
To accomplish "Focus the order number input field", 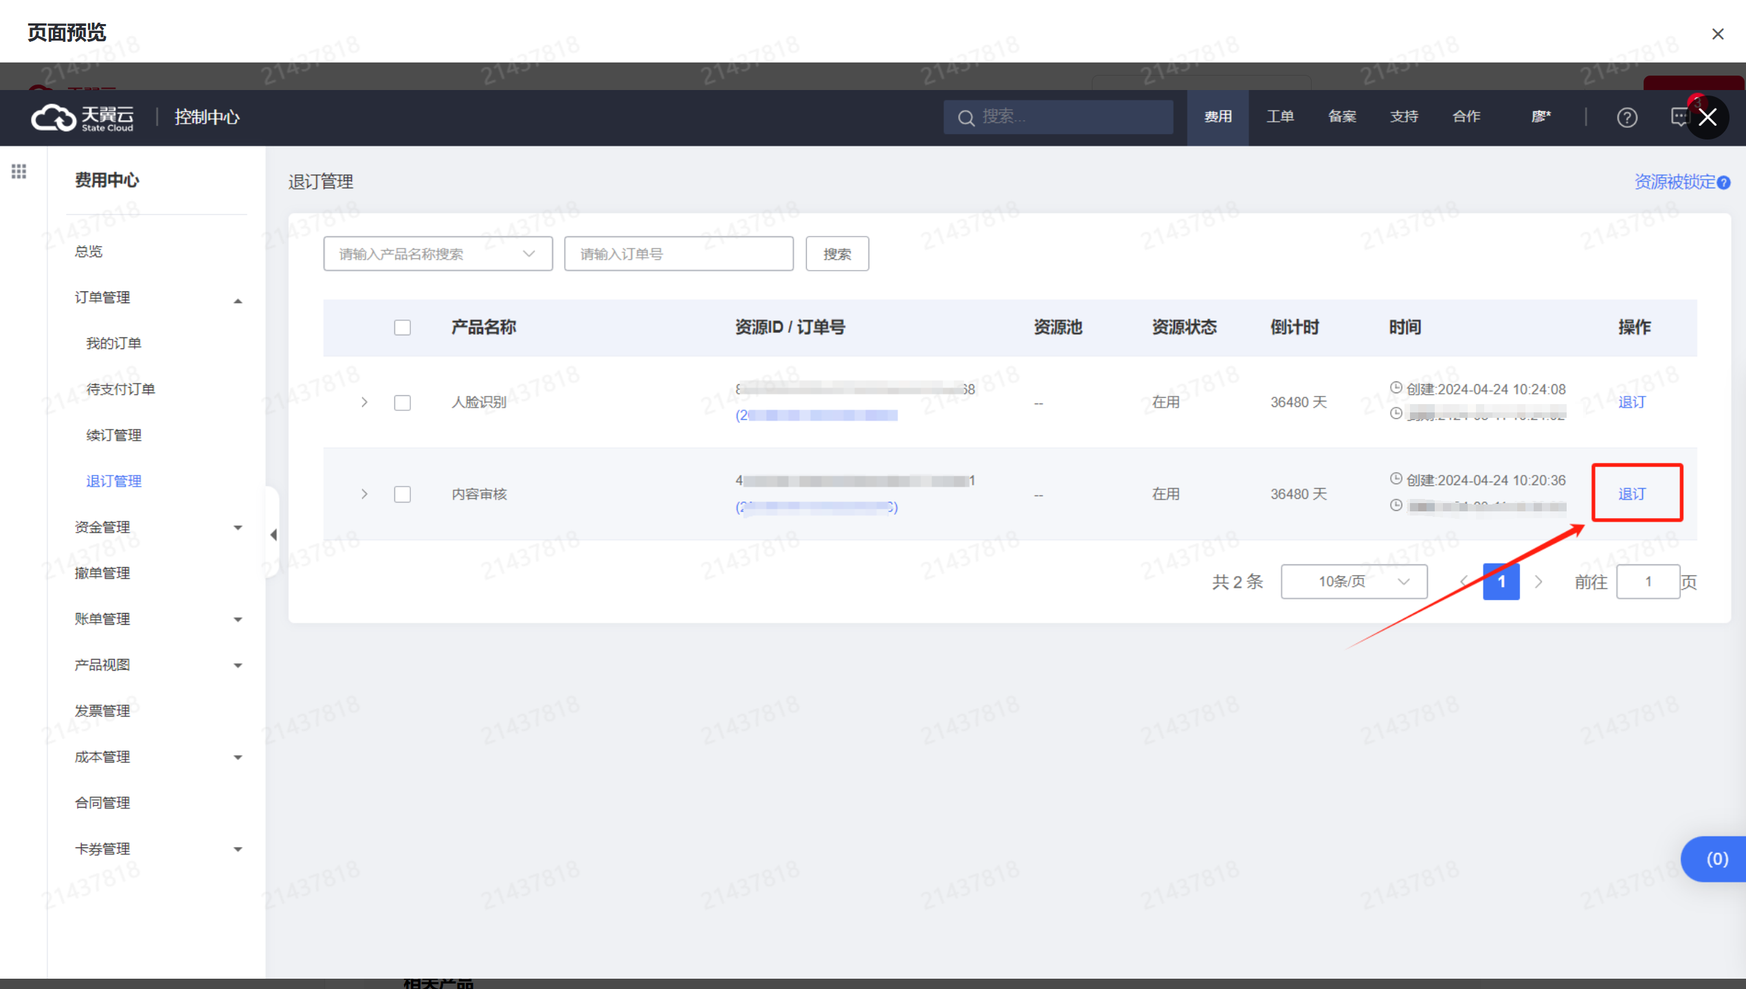I will click(x=679, y=254).
